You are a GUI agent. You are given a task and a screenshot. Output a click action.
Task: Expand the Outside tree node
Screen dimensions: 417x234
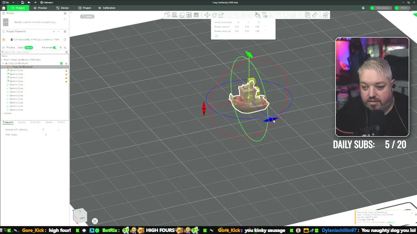tap(2, 113)
